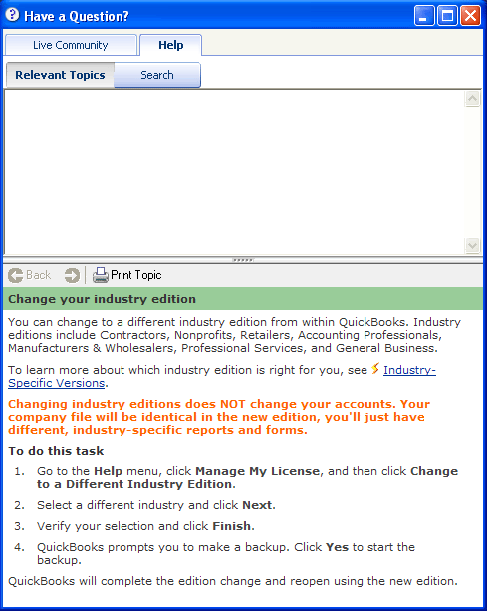Switch to the Search tab
Screen dimensions: 487x611
click(157, 75)
